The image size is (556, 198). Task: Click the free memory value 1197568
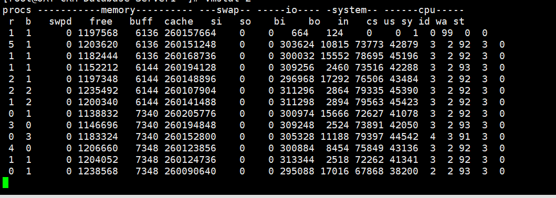[x=98, y=33]
